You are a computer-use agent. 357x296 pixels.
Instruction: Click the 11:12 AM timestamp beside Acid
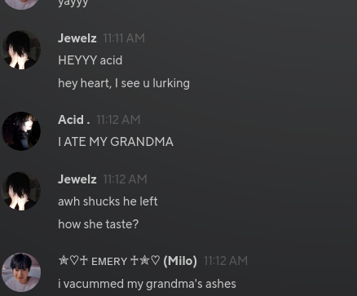118,120
